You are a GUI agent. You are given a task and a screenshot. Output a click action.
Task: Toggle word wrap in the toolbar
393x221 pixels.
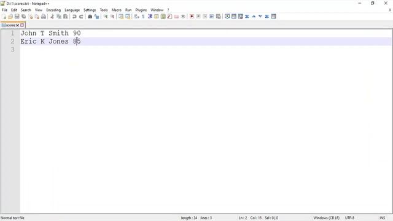[x=136, y=17]
